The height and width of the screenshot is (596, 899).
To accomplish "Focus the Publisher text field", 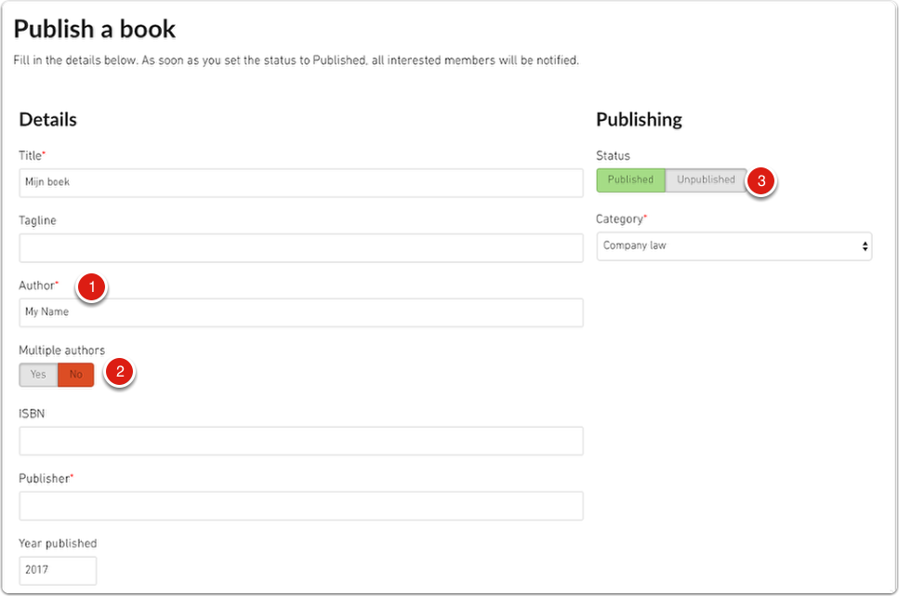I will coord(301,506).
